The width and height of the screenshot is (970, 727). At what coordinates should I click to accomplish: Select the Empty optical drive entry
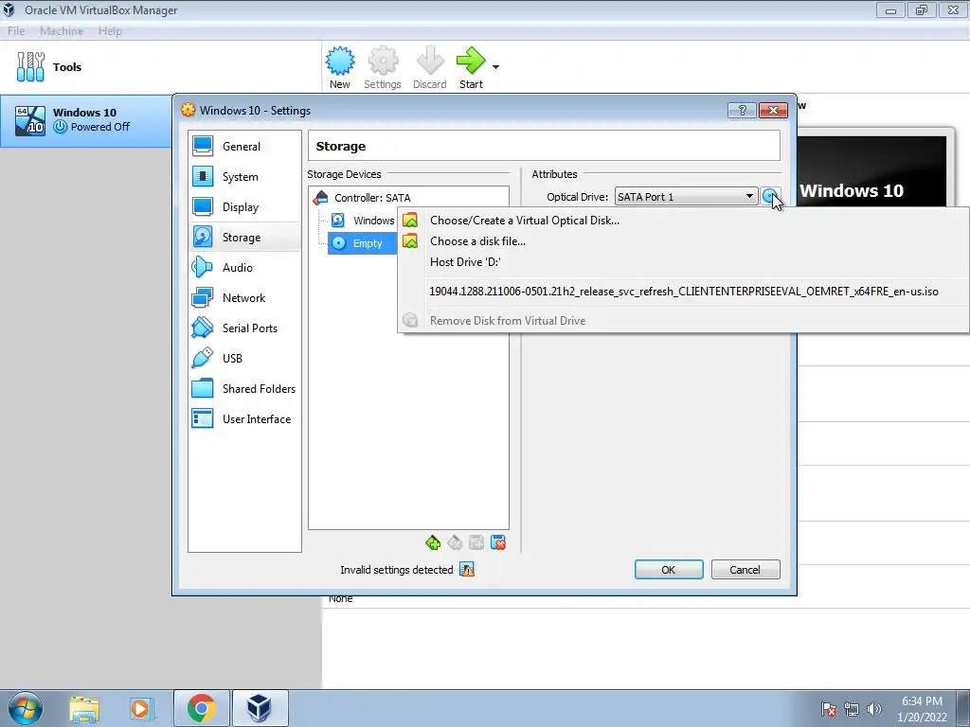(362, 243)
